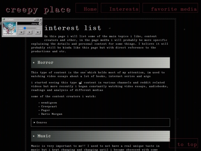Click the CD player title bar icon
The image size is (201, 151).
(x=4, y=19)
